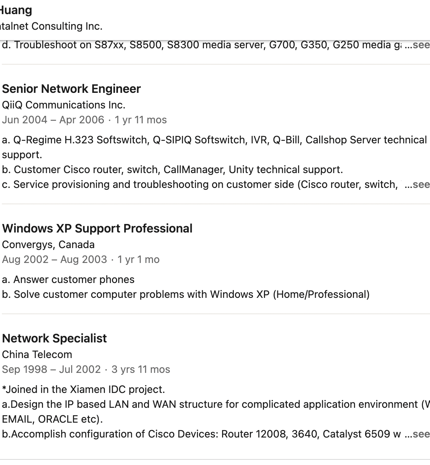The image size is (430, 465).
Task: Open the QiiQ Communications Inc. company
Action: (x=63, y=105)
